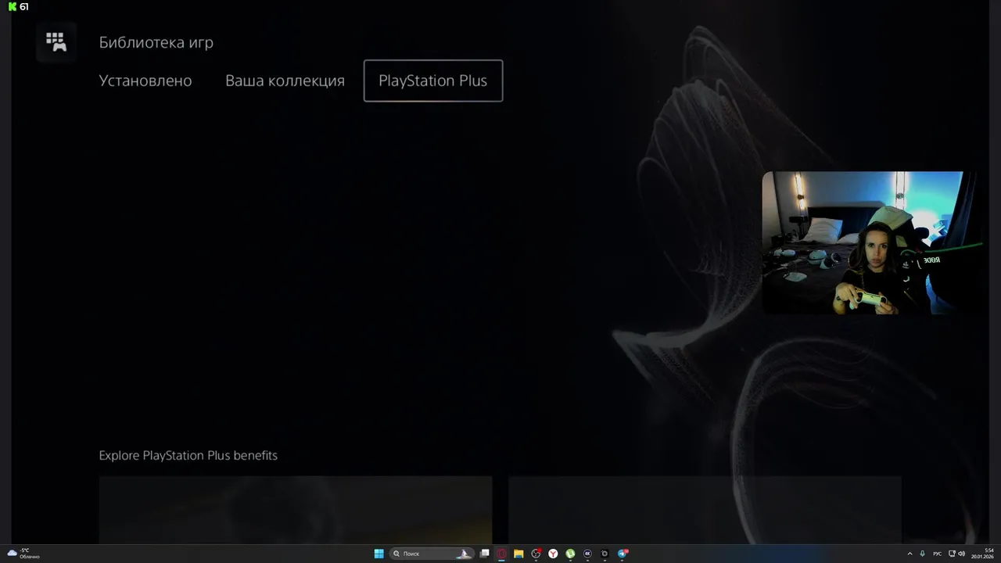Viewport: 1001px width, 563px height.
Task: Switch the РУС input language indicator
Action: 937,554
